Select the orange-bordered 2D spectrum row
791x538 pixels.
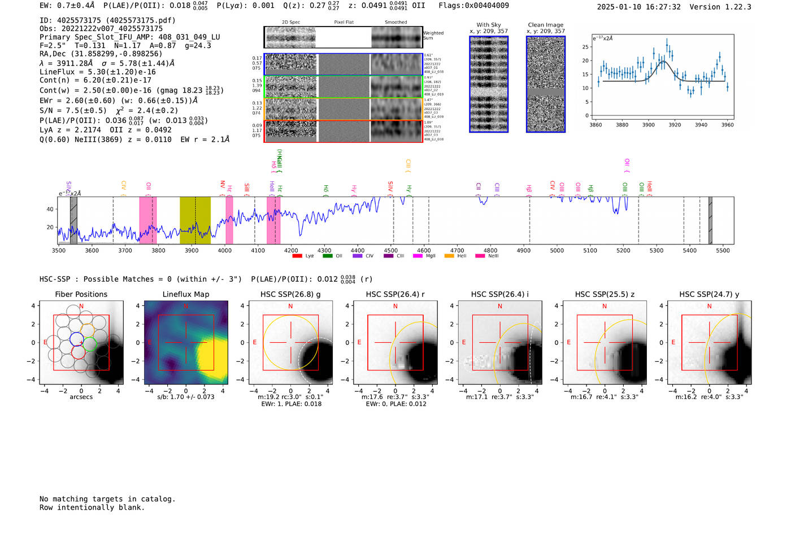pyautogui.click(x=344, y=109)
